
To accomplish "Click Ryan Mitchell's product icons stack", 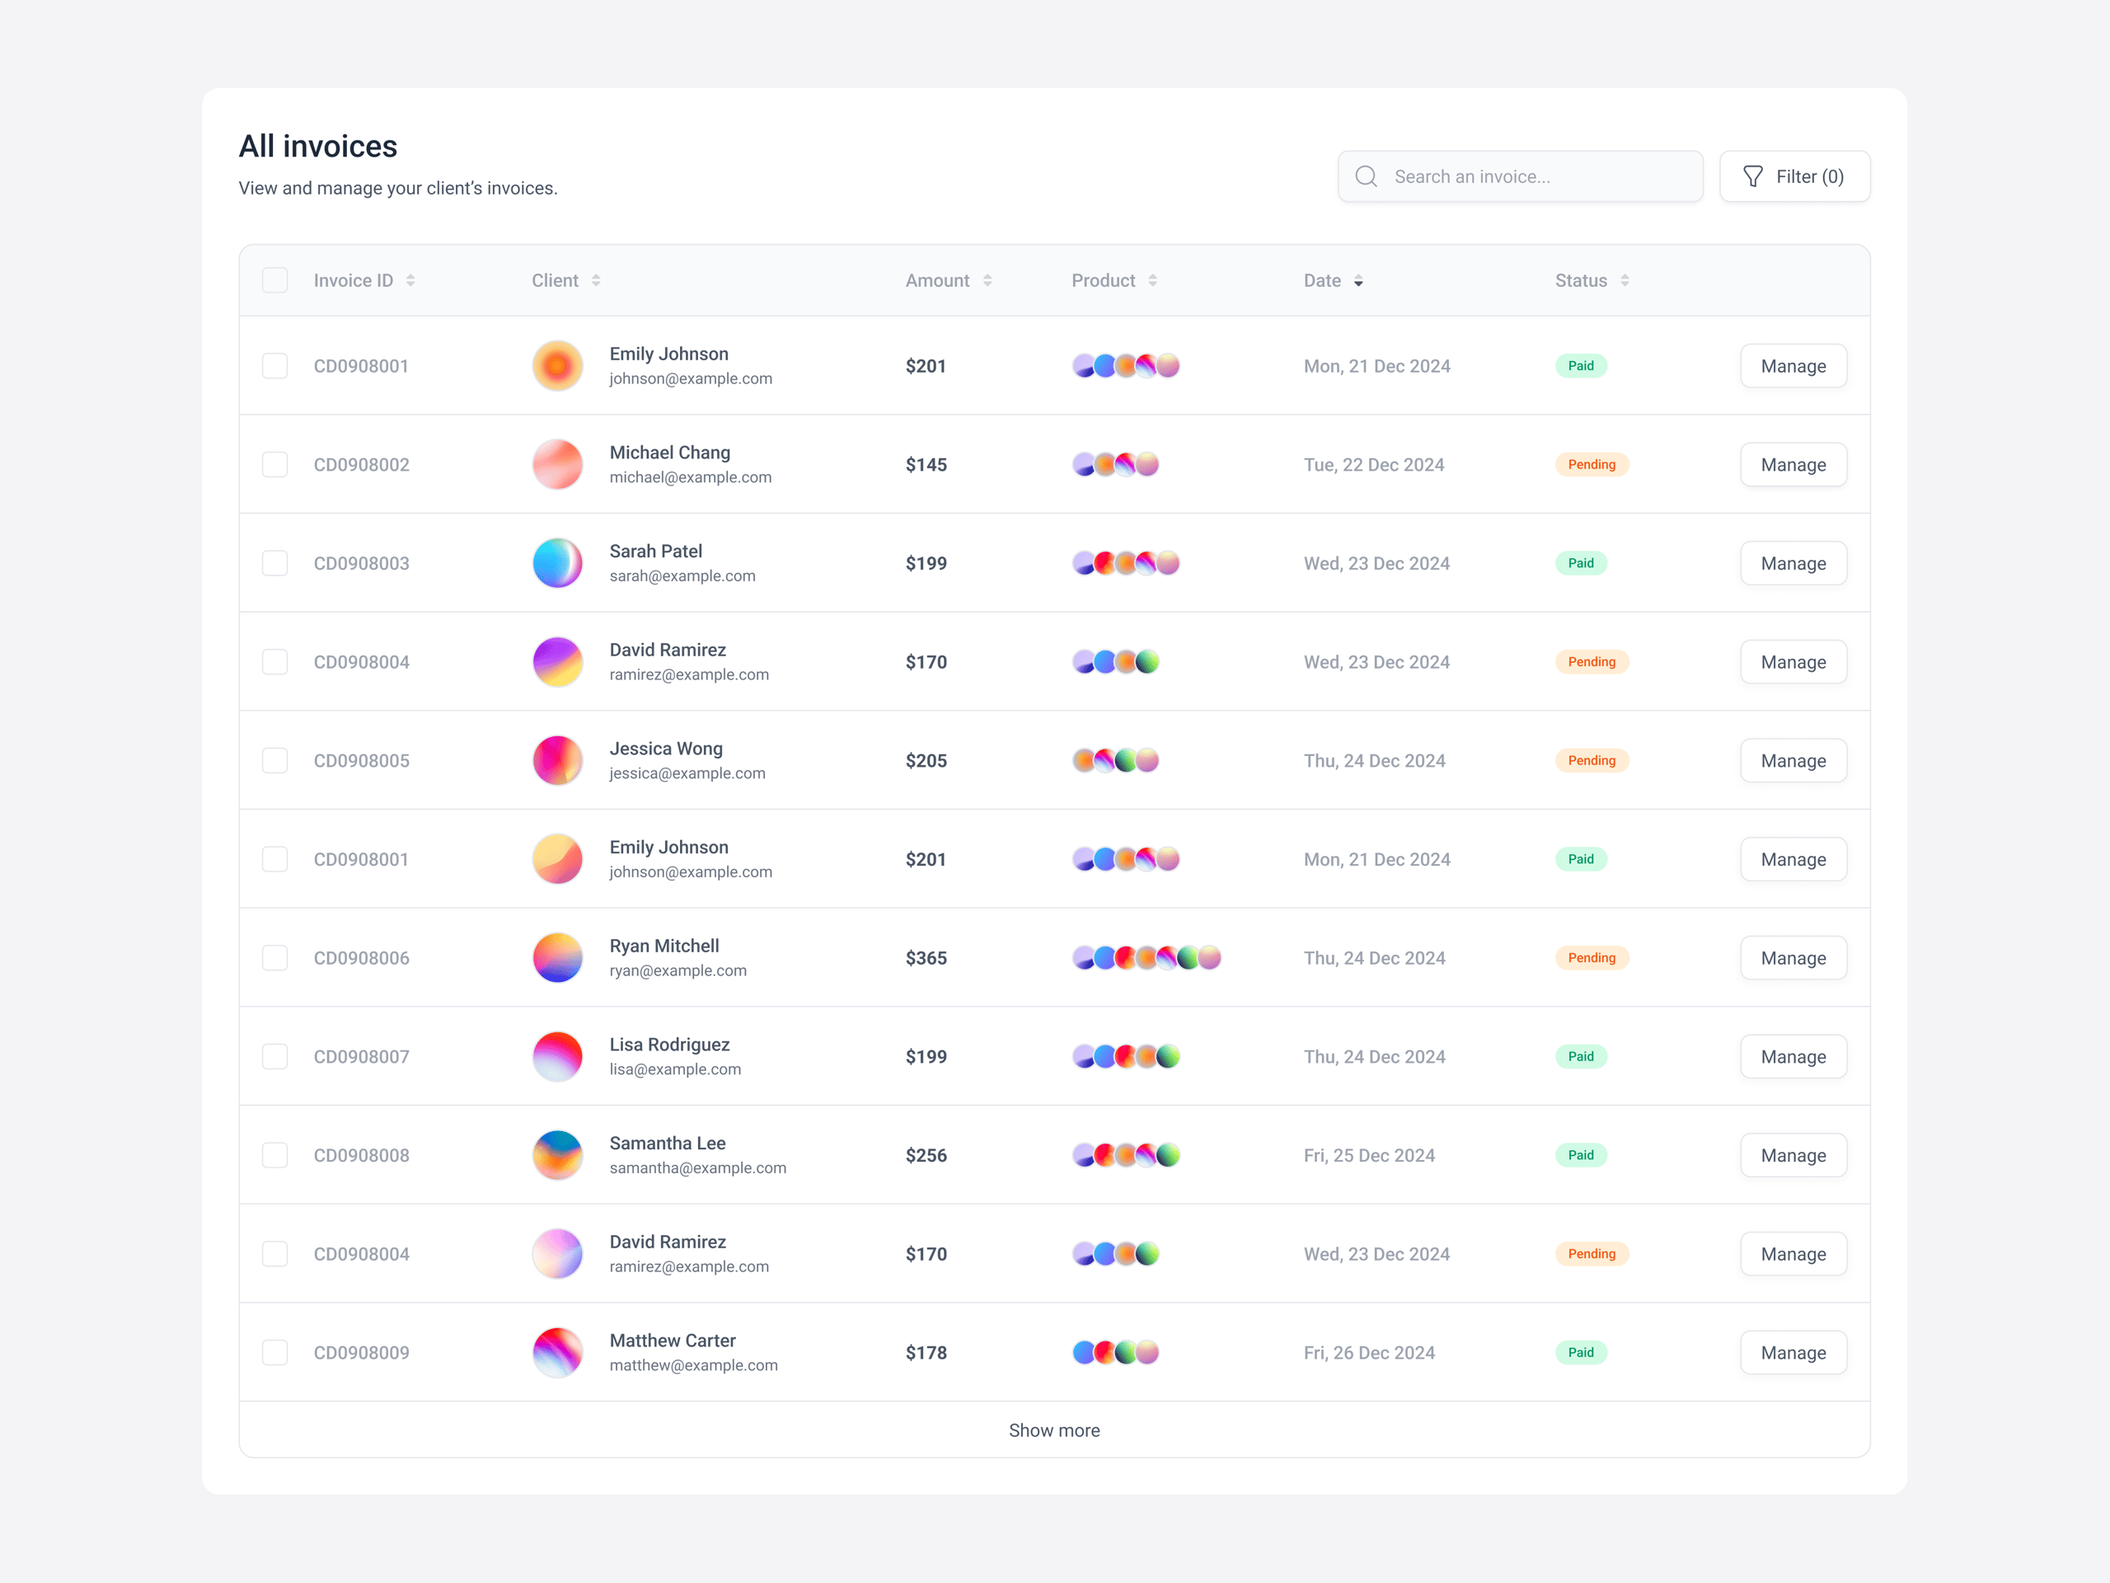I will [x=1146, y=958].
